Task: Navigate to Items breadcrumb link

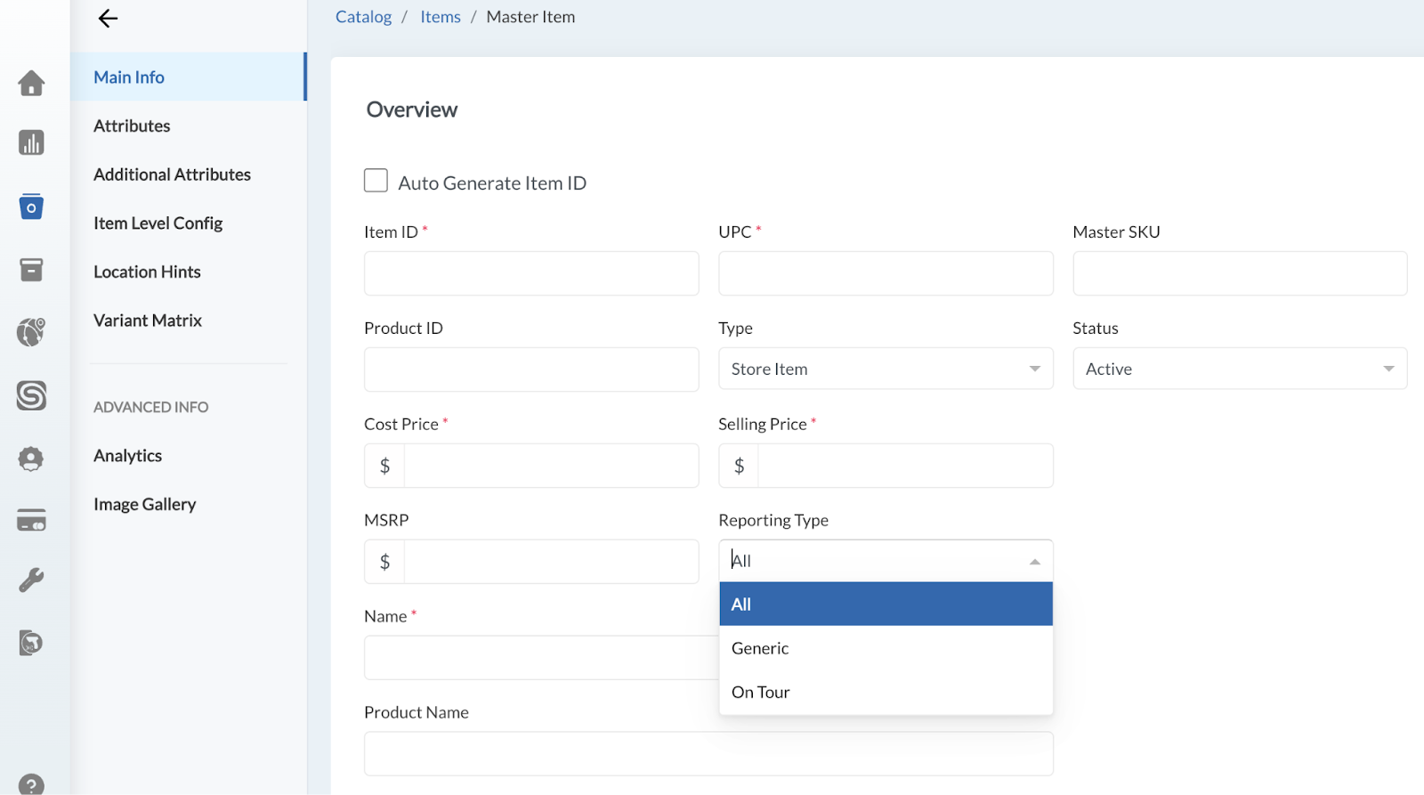Action: (x=440, y=17)
